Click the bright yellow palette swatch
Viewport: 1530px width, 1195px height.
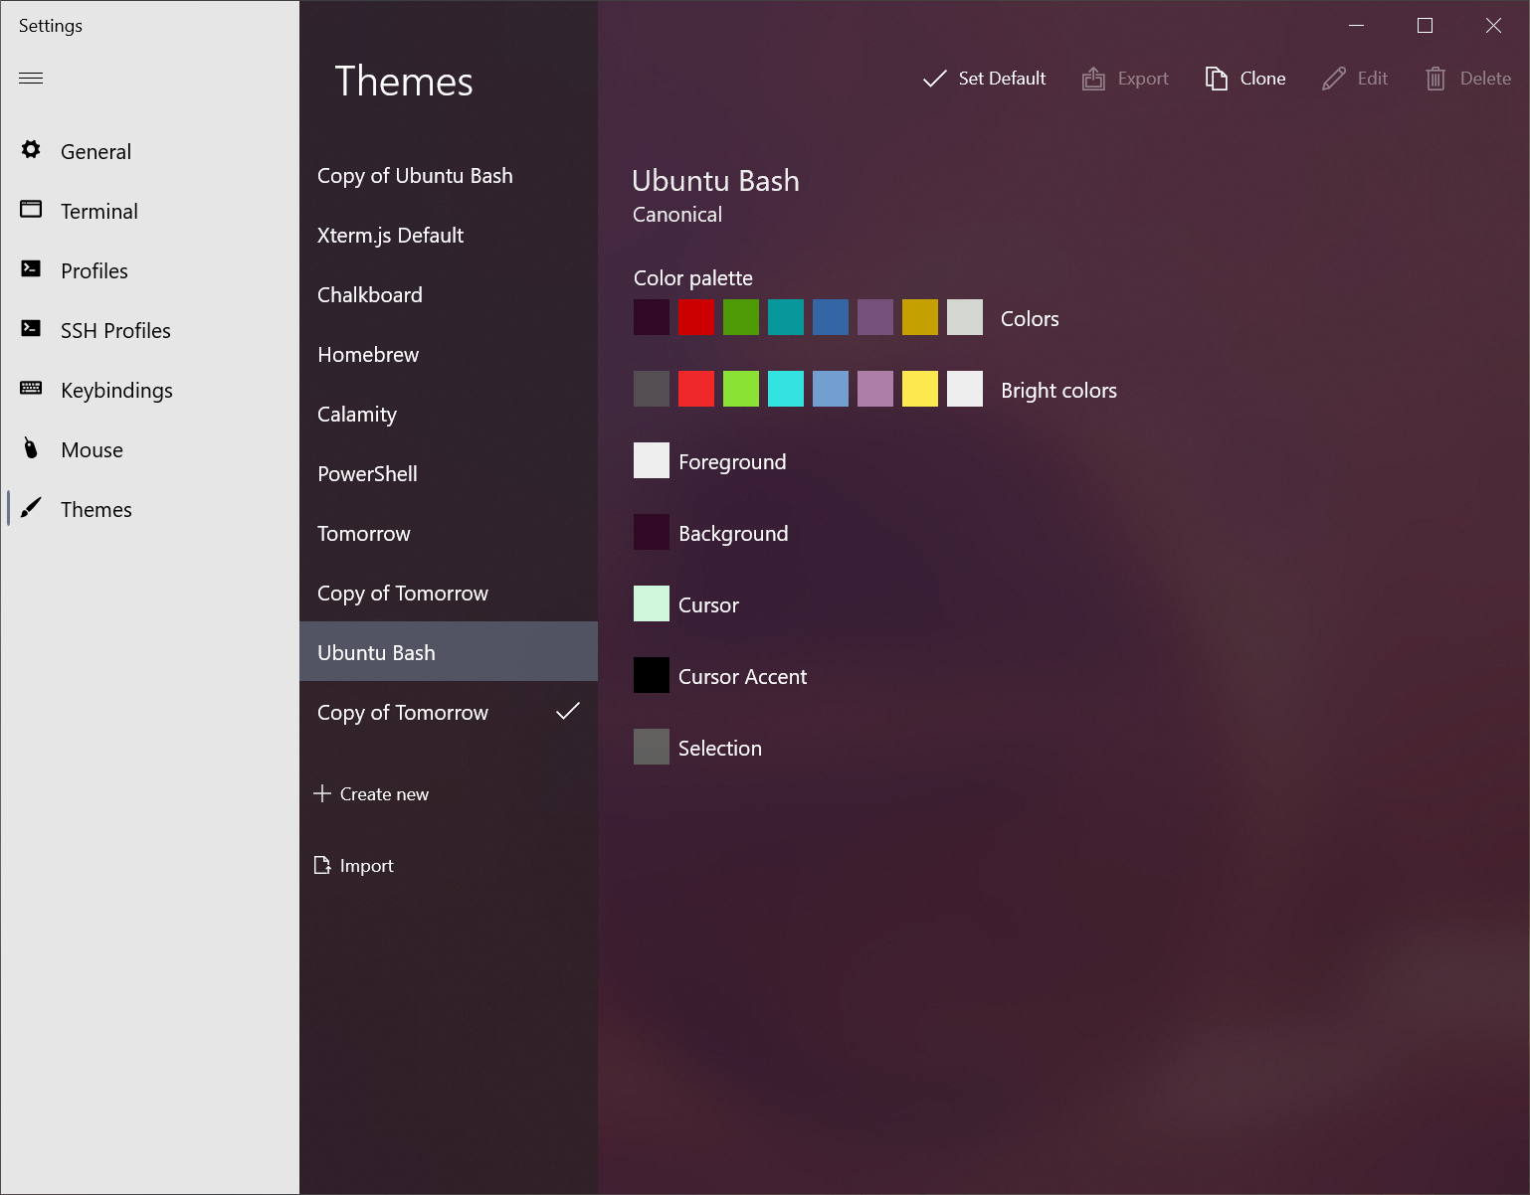coord(919,389)
